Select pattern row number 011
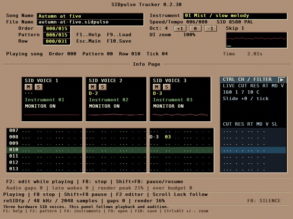This screenshot has height=219, width=293. pyautogui.click(x=14, y=156)
